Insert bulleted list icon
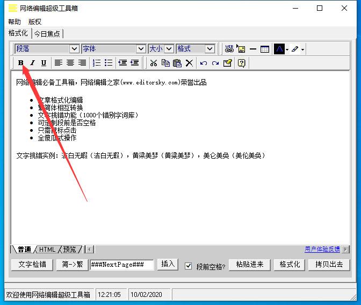 coord(109,63)
